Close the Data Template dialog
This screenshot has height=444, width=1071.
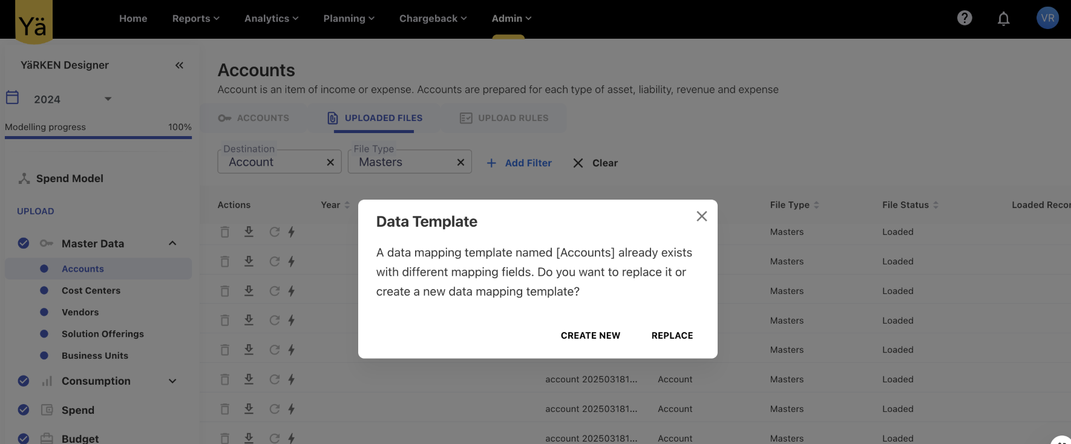(701, 217)
